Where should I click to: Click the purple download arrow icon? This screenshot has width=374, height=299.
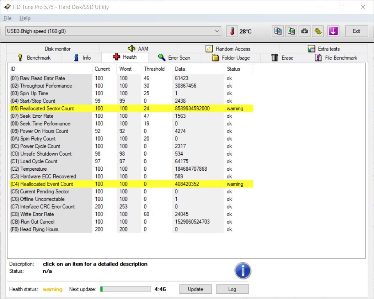pyautogui.click(x=333, y=31)
